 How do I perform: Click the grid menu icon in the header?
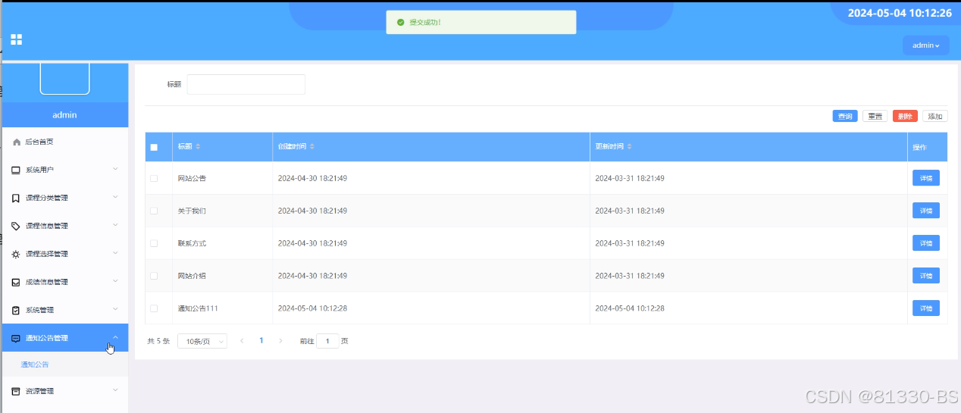click(x=16, y=39)
